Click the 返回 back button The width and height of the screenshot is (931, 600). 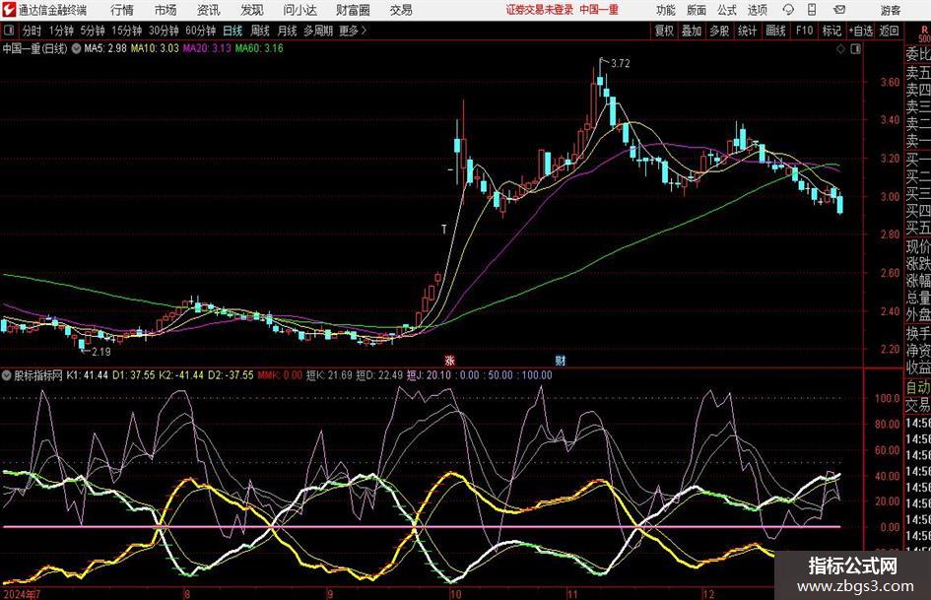tap(890, 31)
